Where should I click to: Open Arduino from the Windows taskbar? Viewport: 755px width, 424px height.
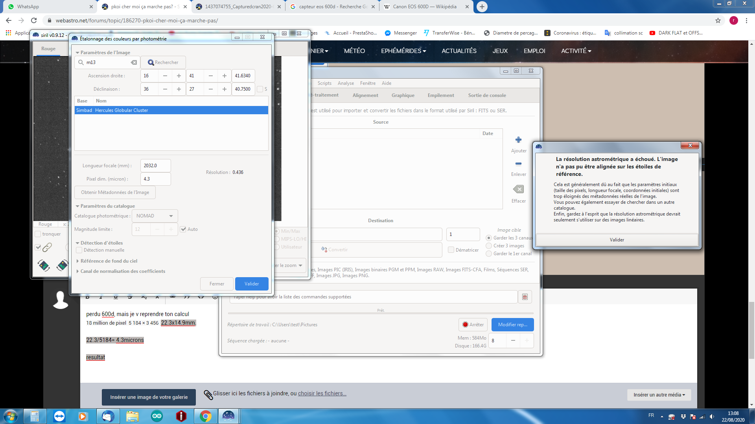[157, 416]
